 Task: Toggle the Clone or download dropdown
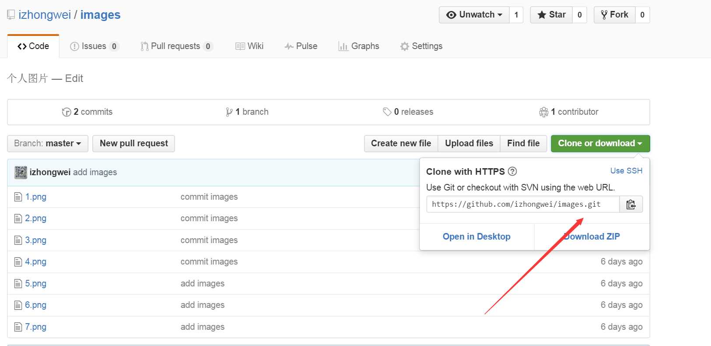click(x=600, y=144)
